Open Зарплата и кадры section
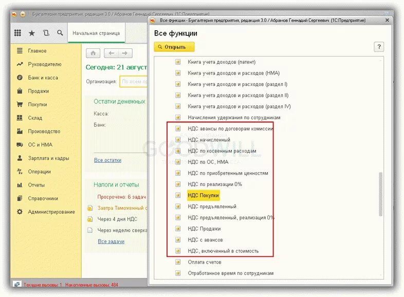Screen dimensions: 404x297 tap(48, 158)
